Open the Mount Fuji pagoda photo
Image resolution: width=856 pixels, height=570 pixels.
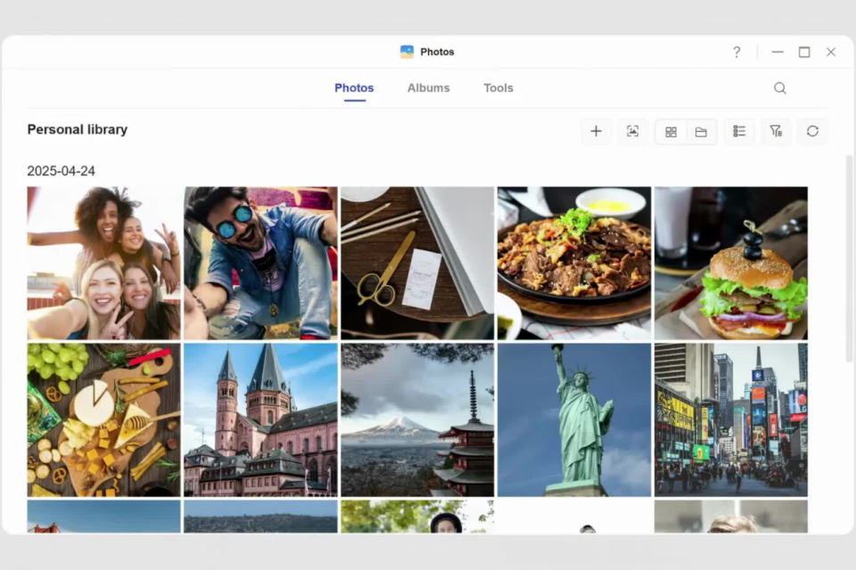(417, 419)
